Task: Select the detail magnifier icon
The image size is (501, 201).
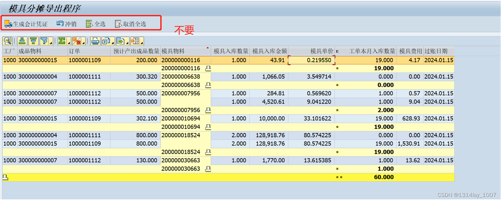Action: (8, 41)
